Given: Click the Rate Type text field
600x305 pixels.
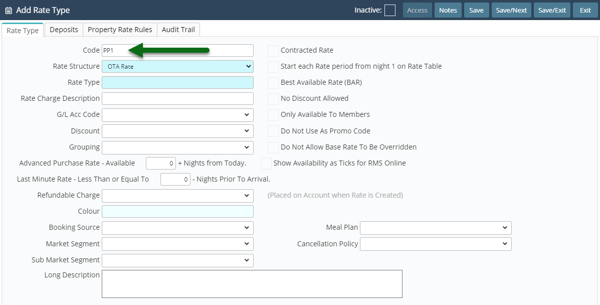Looking at the screenshot, I should [x=177, y=82].
